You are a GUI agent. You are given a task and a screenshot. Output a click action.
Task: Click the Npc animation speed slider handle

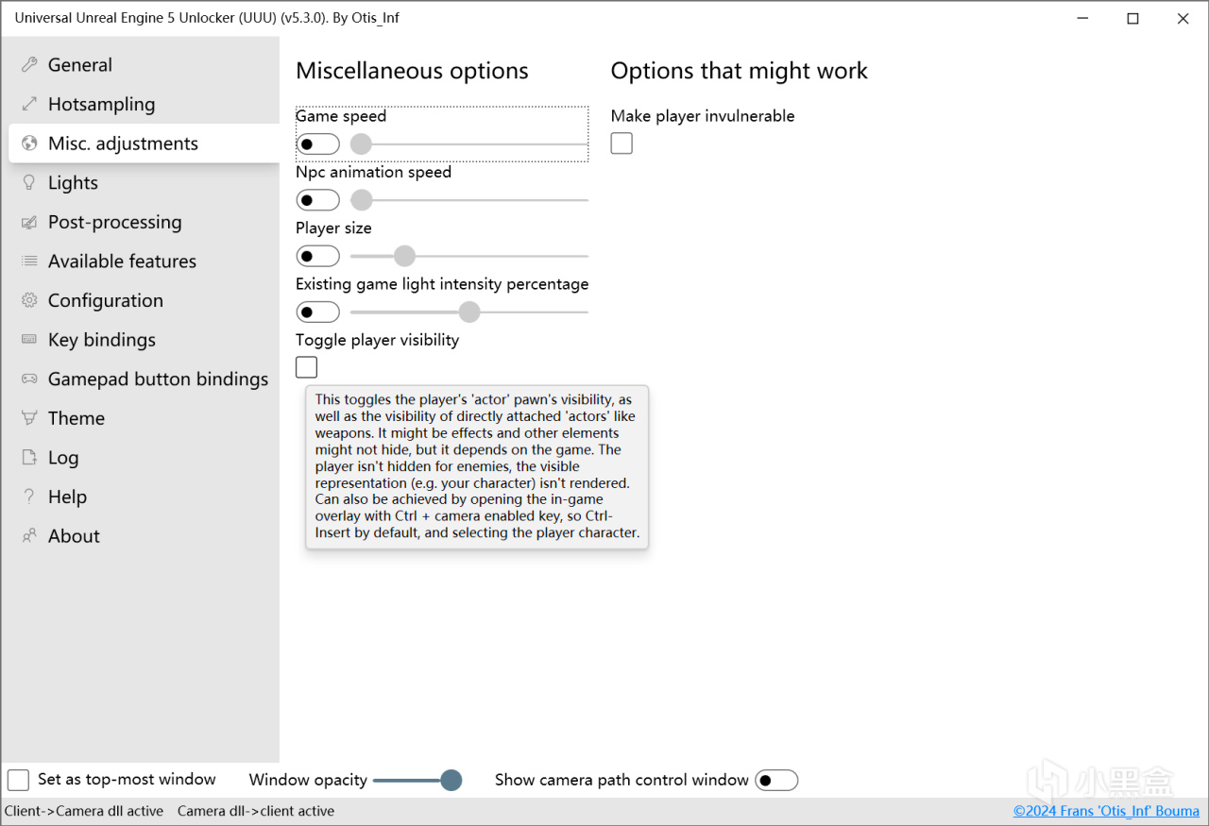point(362,200)
